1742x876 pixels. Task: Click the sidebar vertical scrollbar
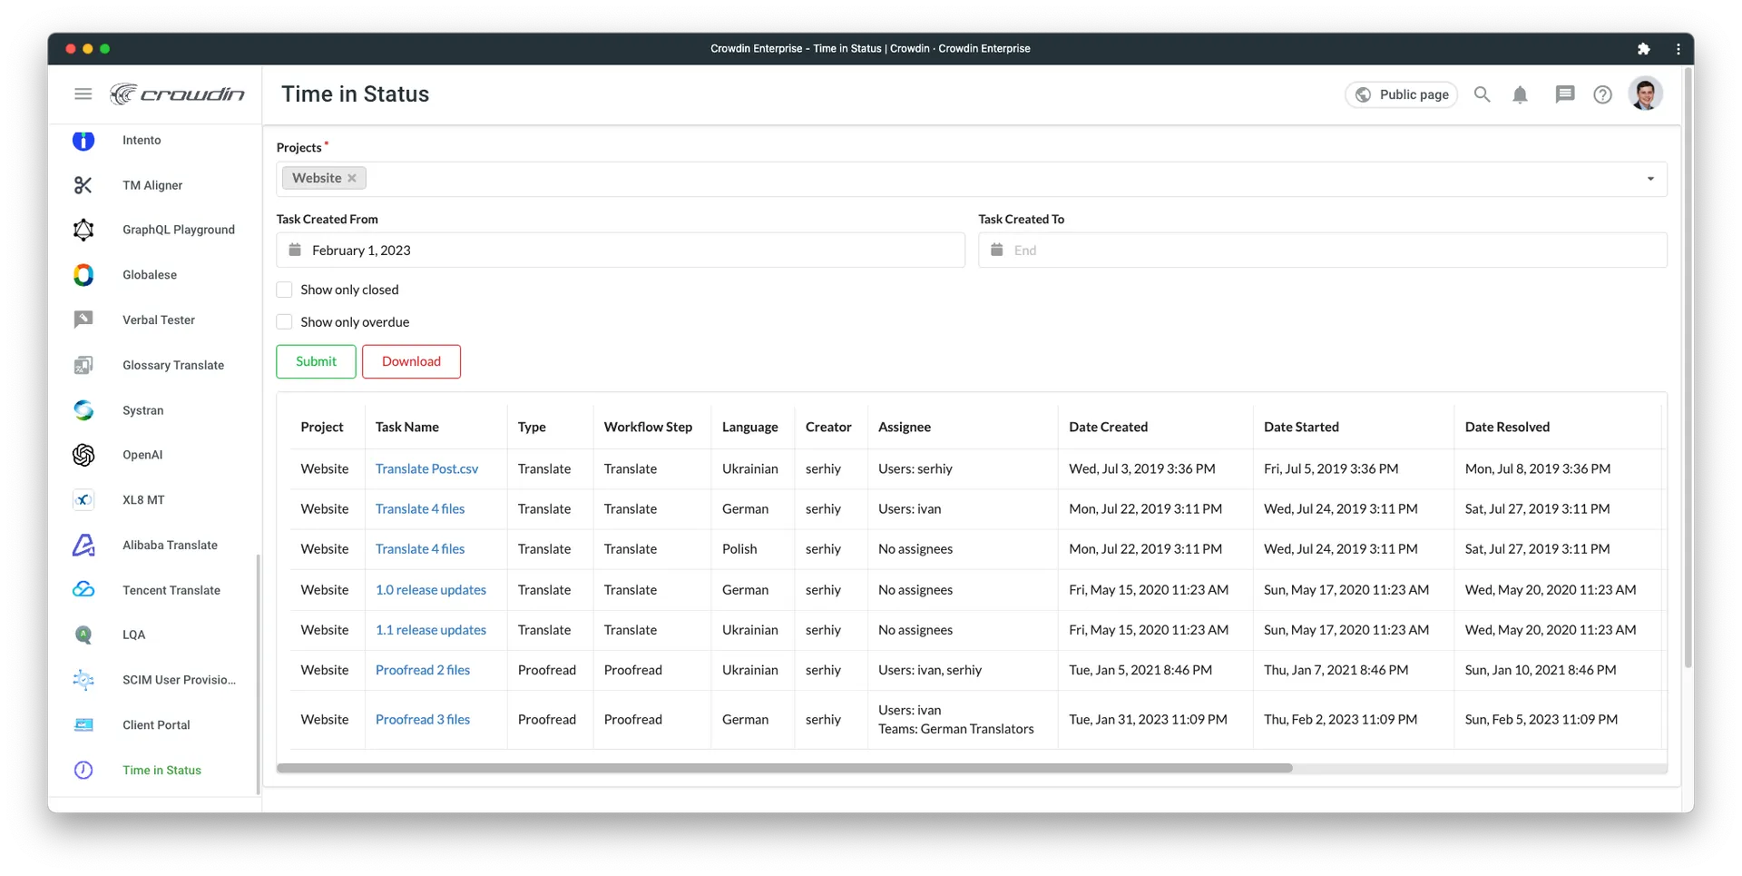258,674
